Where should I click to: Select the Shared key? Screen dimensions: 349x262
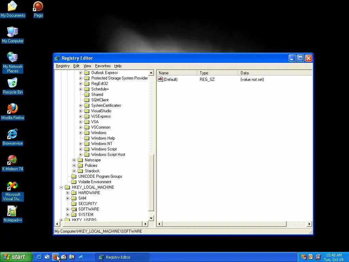tap(97, 94)
